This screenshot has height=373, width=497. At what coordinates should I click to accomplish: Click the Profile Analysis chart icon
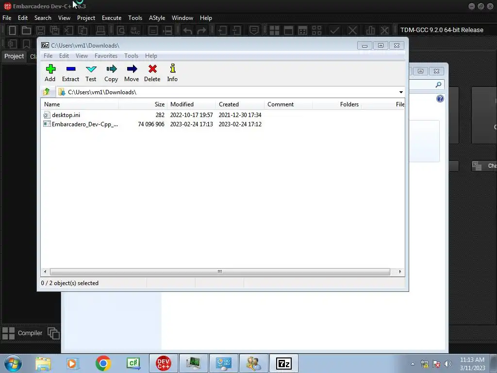click(x=370, y=31)
